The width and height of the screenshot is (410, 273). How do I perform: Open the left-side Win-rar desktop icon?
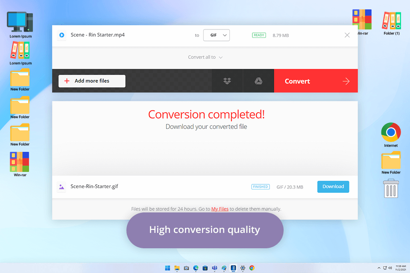(x=20, y=164)
